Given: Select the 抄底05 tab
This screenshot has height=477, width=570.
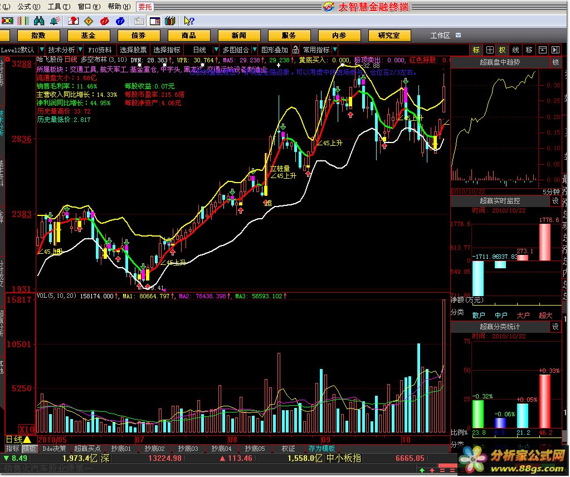Looking at the screenshot, I should click(255, 449).
